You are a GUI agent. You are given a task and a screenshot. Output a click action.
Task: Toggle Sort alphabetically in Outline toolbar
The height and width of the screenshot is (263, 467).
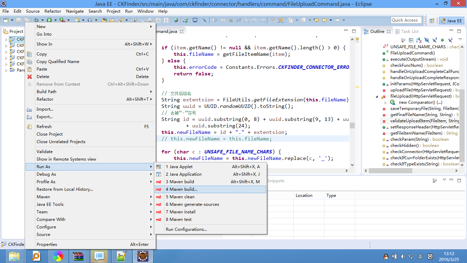(419, 40)
